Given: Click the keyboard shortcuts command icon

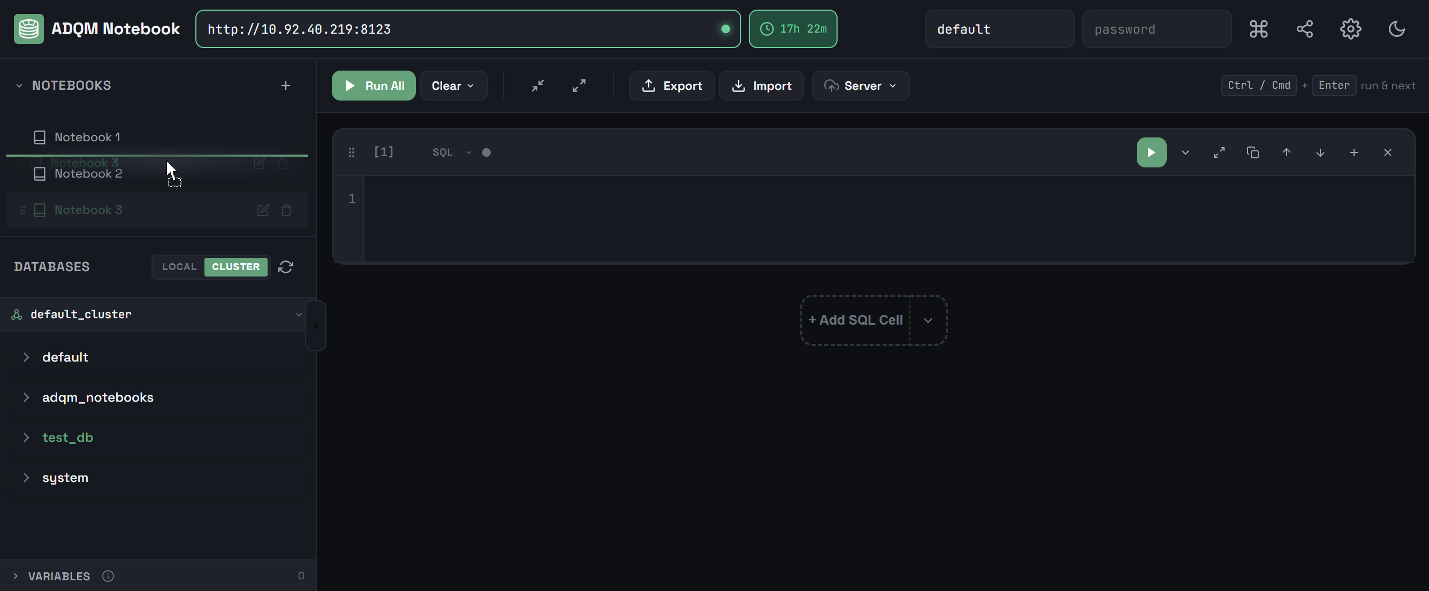Looking at the screenshot, I should [1258, 29].
